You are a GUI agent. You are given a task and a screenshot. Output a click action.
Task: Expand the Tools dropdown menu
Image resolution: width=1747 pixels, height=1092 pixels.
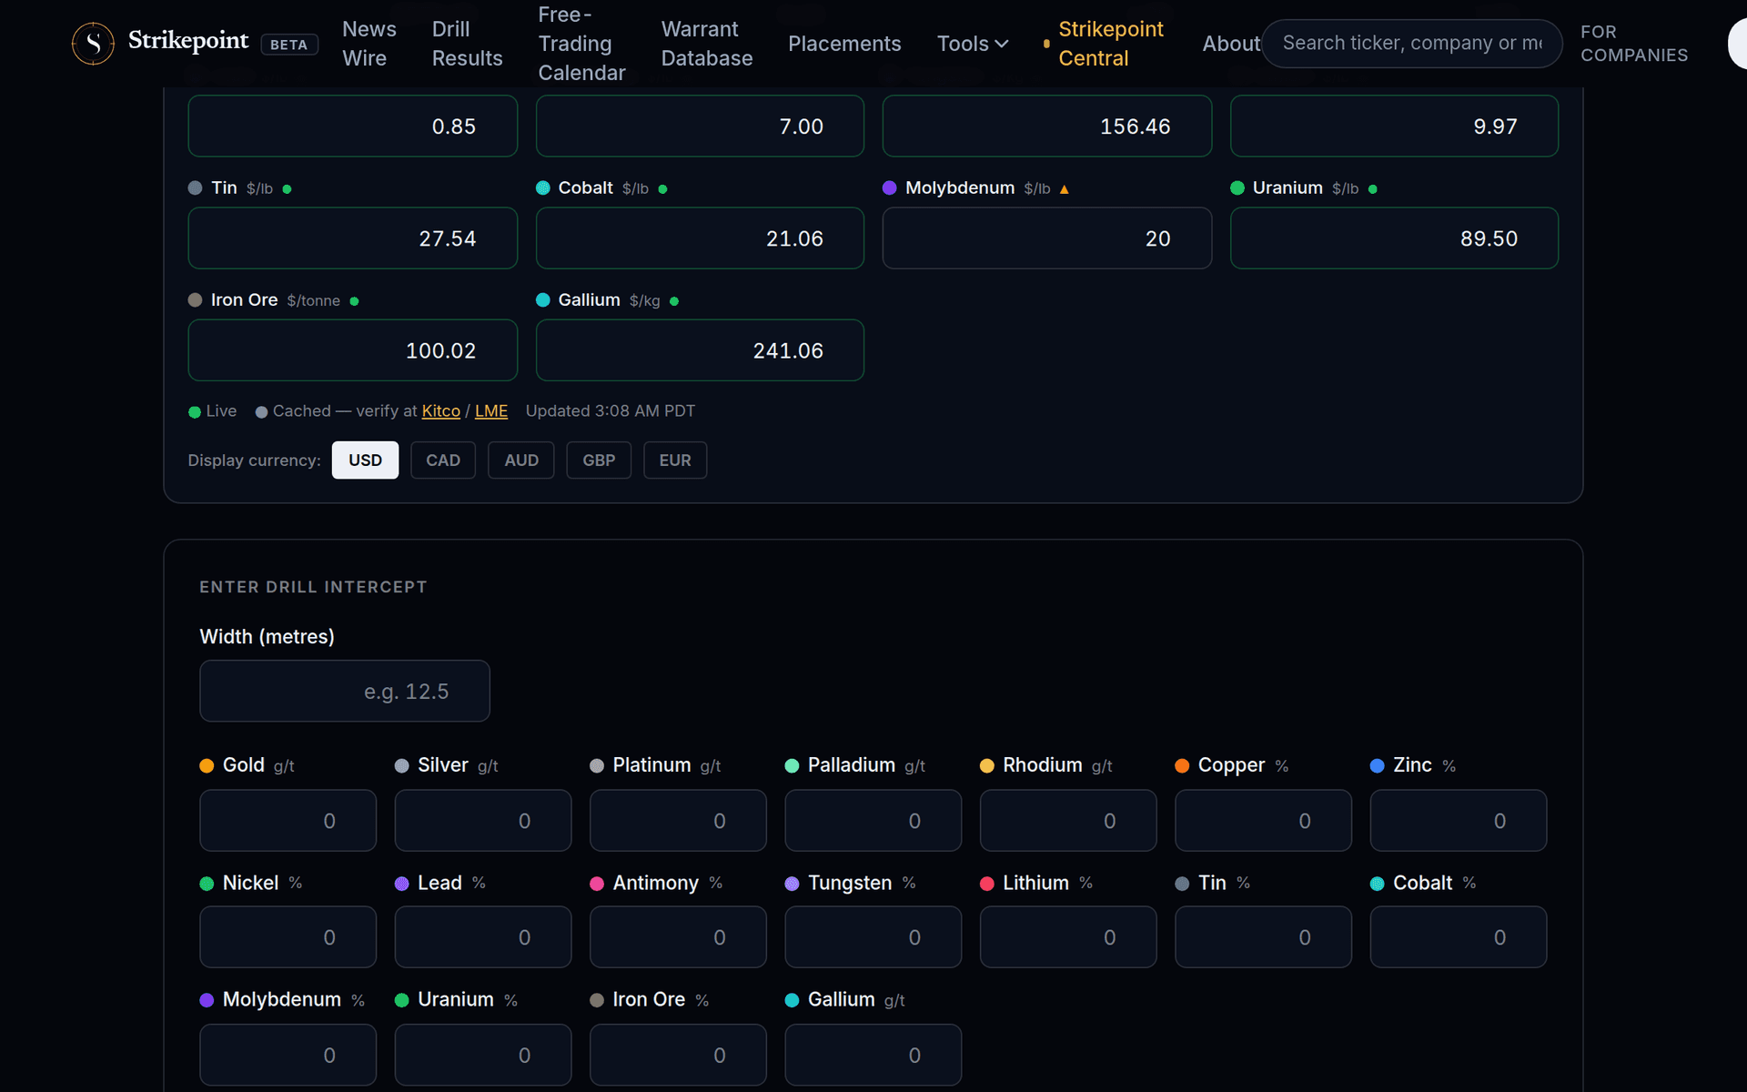pyautogui.click(x=973, y=44)
